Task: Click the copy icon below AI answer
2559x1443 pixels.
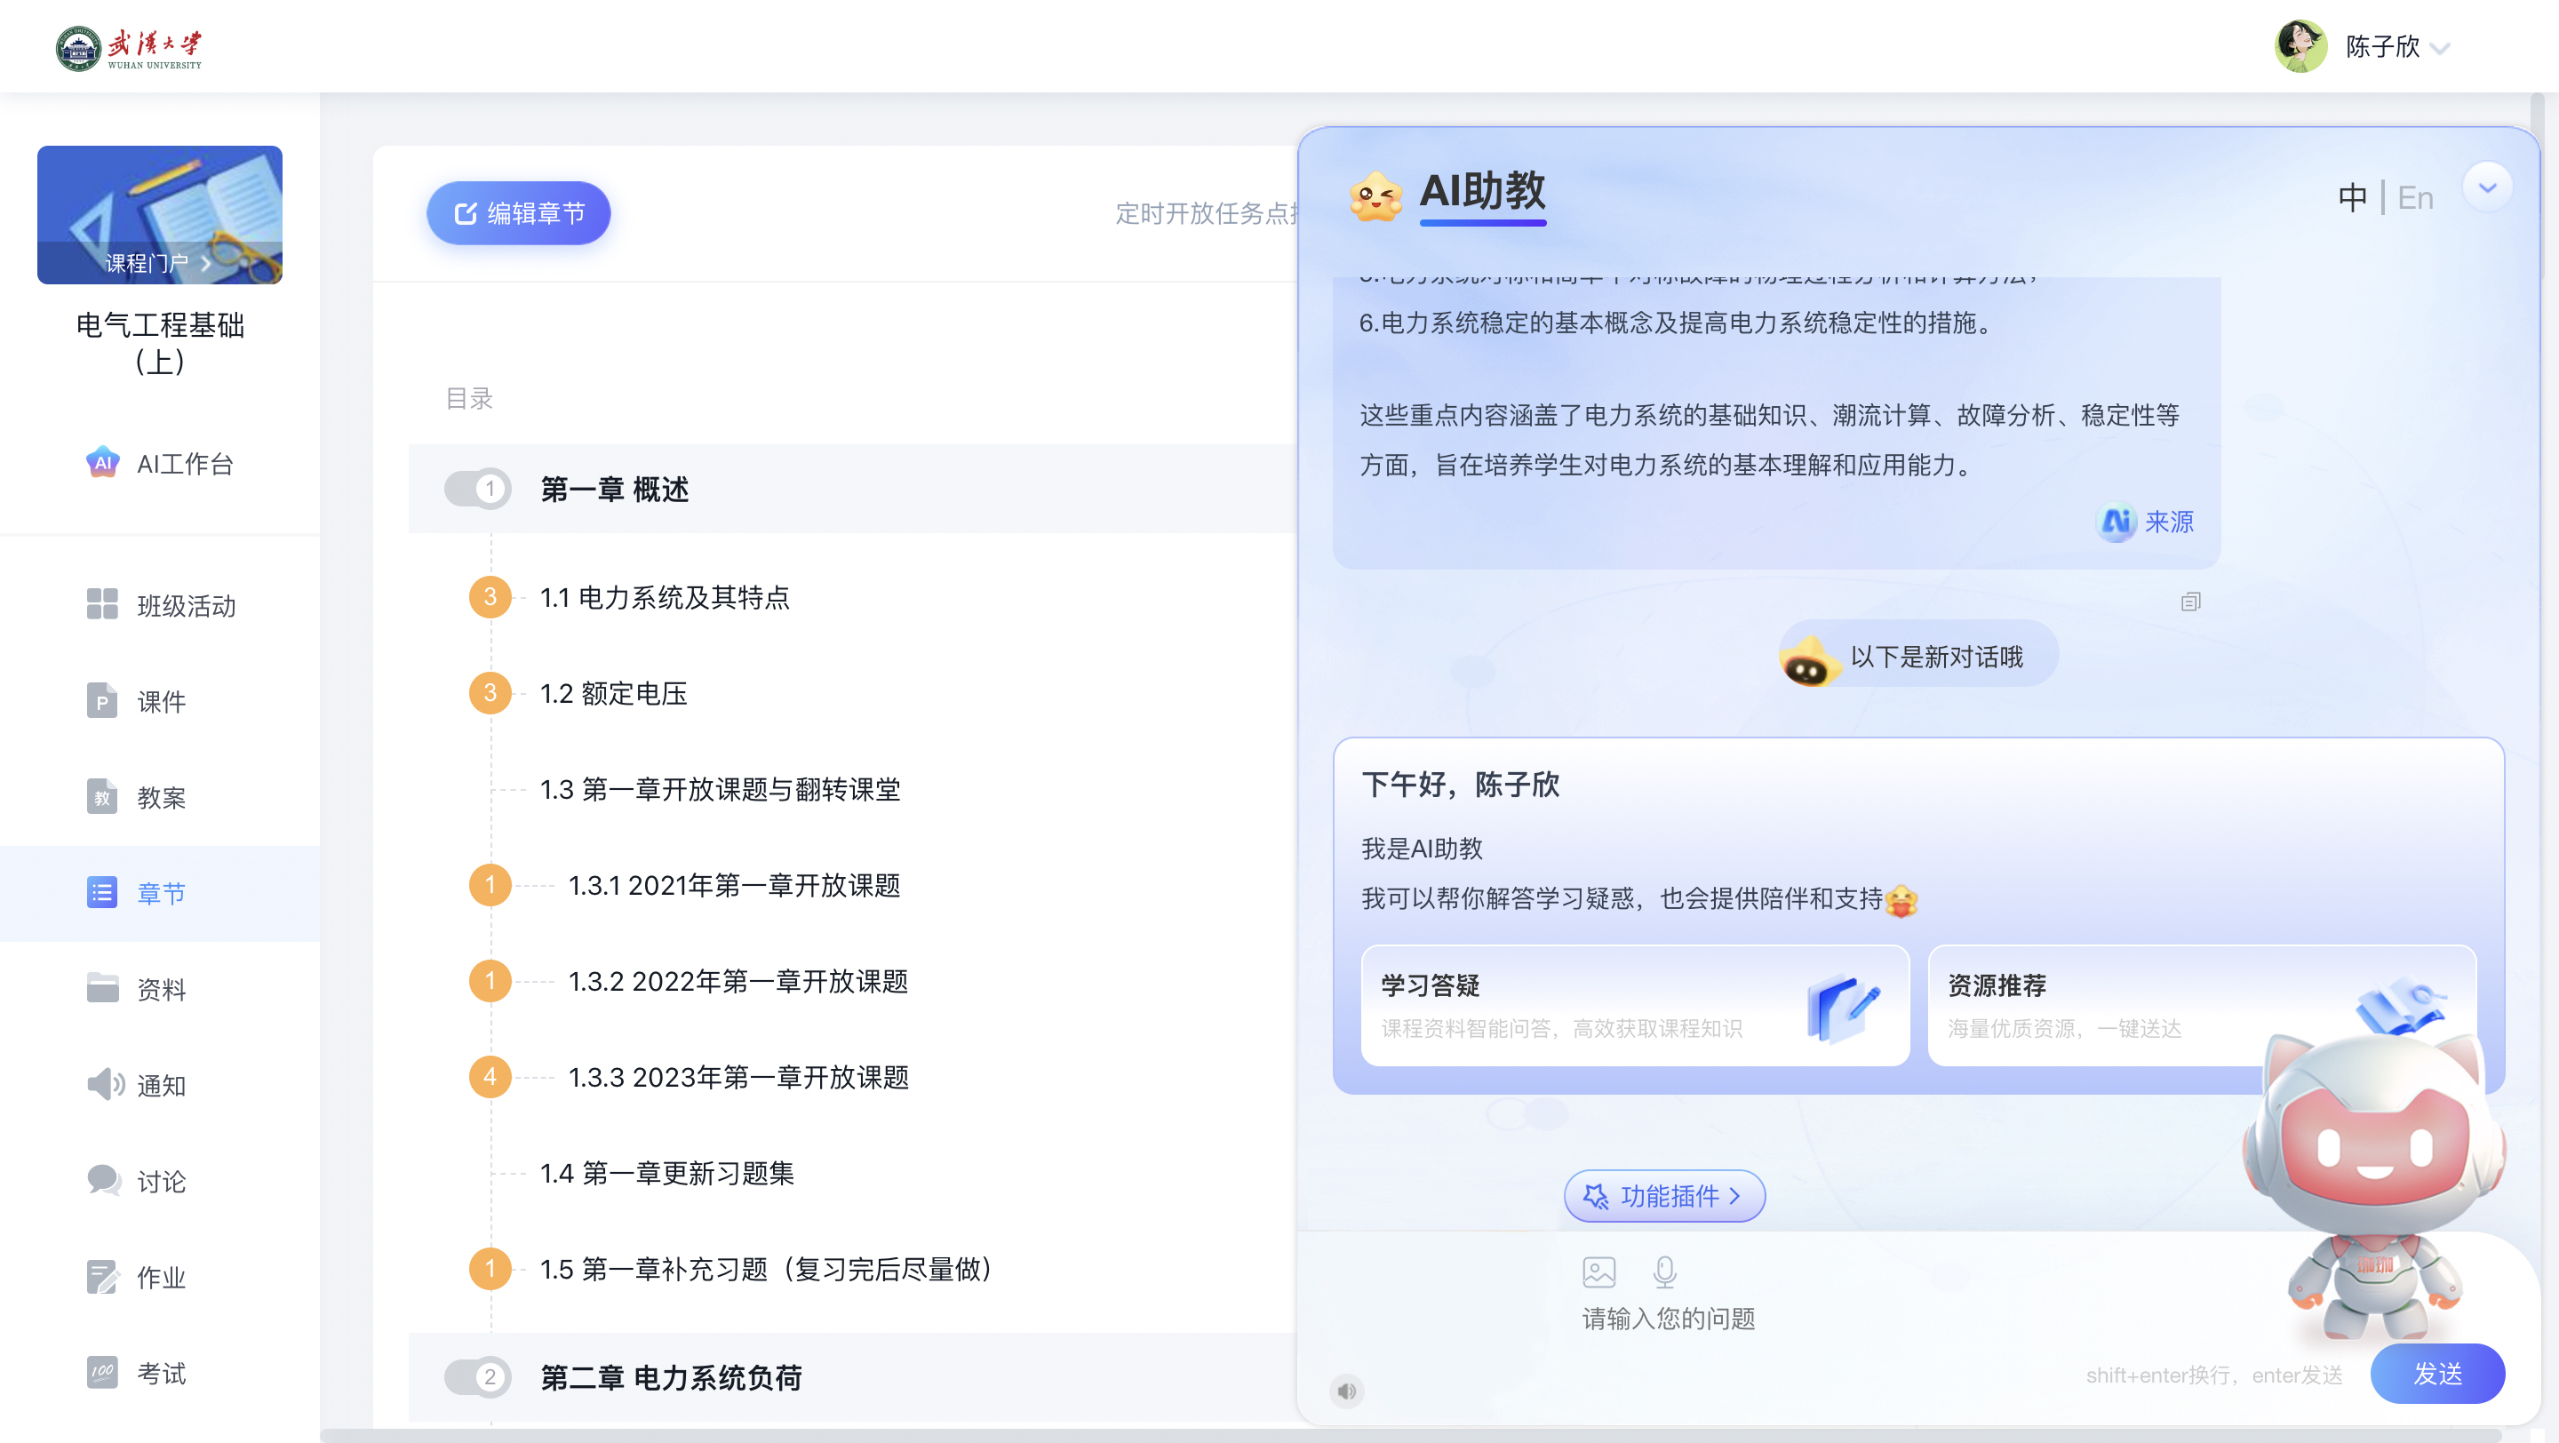Action: pyautogui.click(x=2190, y=602)
